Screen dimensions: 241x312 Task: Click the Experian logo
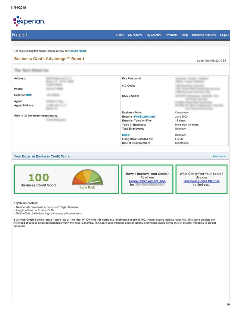(x=29, y=21)
